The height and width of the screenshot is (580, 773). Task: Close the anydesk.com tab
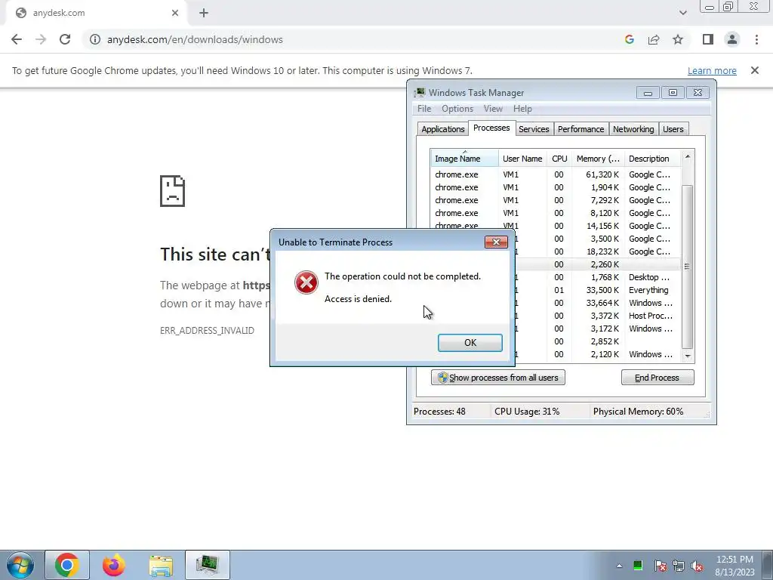point(175,13)
